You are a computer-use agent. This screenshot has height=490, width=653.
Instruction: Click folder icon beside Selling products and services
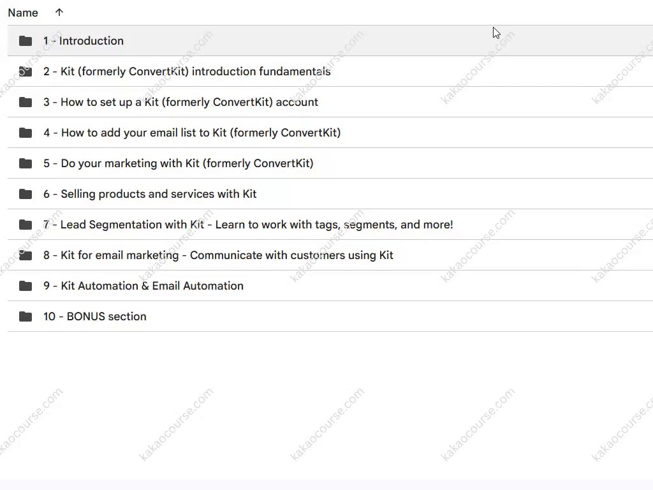pyautogui.click(x=26, y=194)
